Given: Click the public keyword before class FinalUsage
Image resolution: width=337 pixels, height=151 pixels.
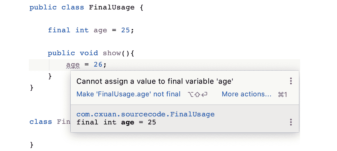Looking at the screenshot, I should coord(43,7).
